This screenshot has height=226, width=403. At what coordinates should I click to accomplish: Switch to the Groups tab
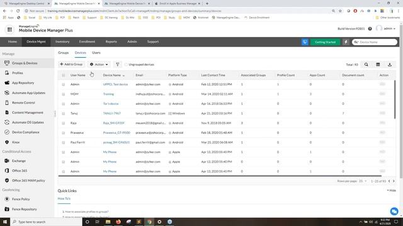[63, 53]
